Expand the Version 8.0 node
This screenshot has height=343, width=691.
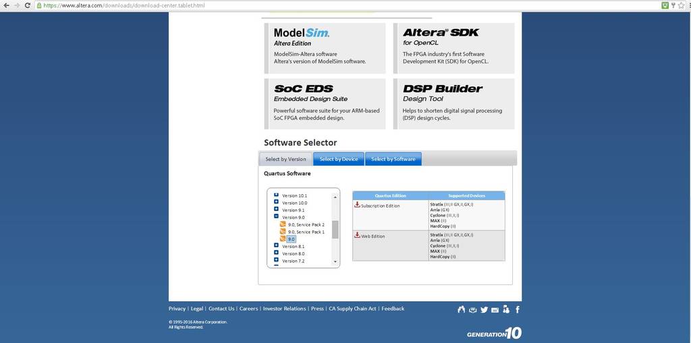pos(276,253)
